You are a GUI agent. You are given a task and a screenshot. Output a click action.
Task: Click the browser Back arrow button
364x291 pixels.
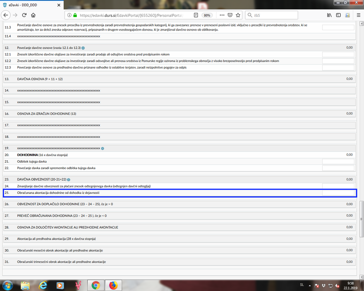(6, 15)
